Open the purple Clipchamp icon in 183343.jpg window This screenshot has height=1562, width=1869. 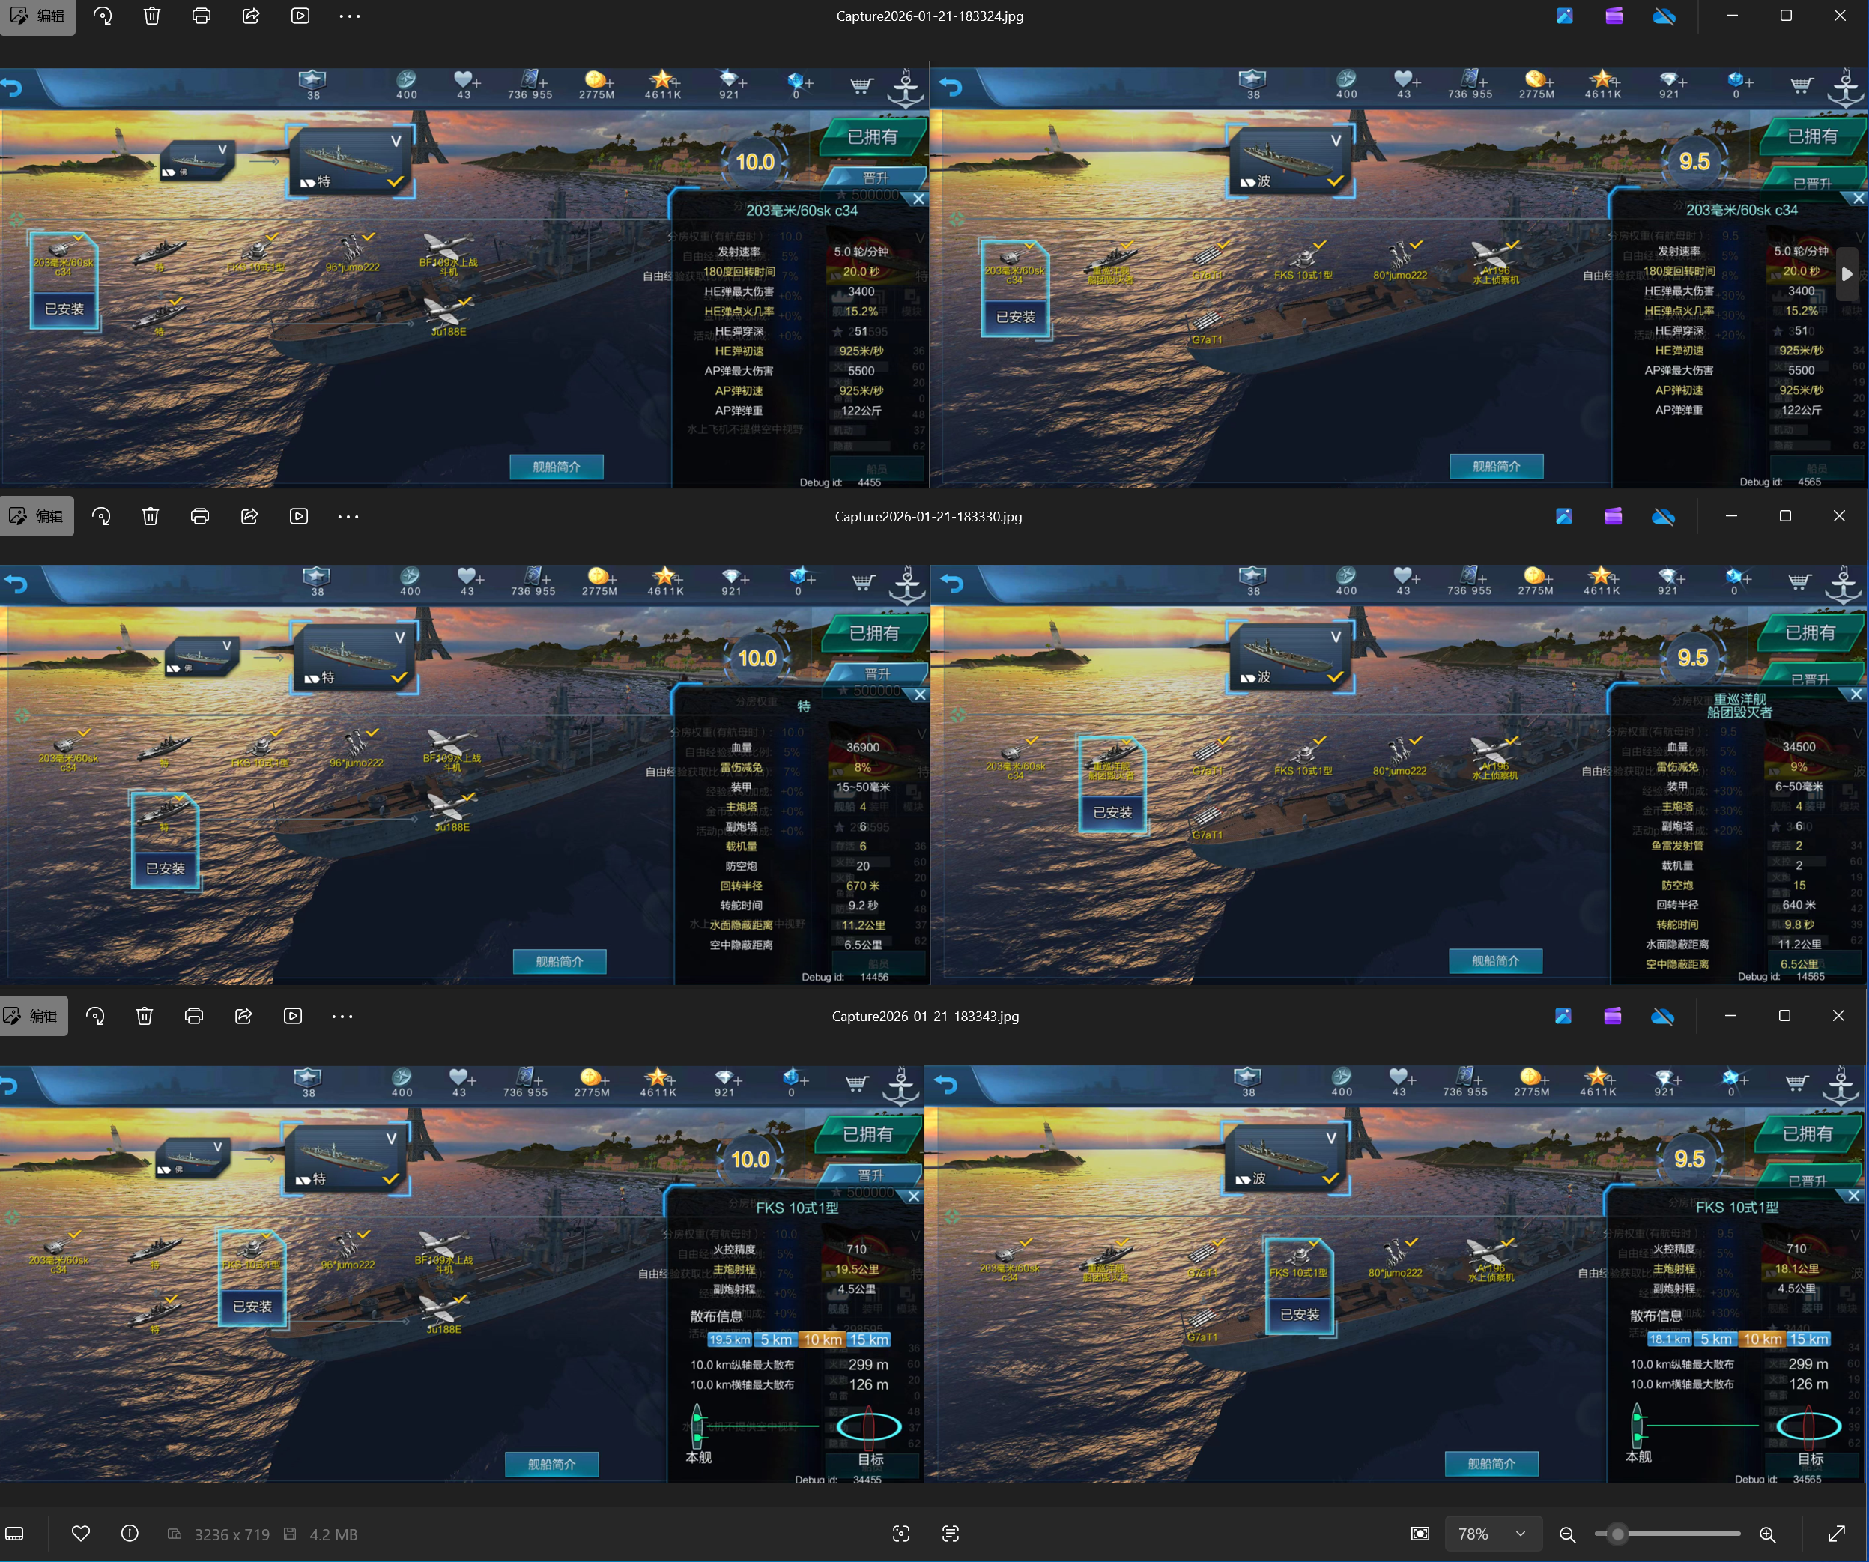[x=1612, y=1016]
